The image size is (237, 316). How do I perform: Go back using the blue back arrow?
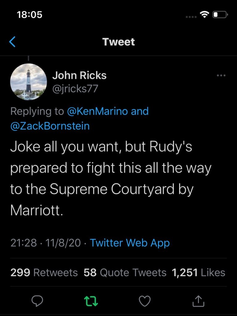coord(12,42)
